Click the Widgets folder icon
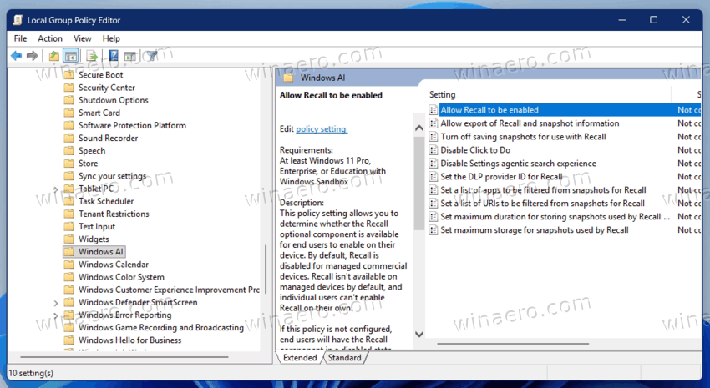710x388 pixels. click(x=68, y=239)
